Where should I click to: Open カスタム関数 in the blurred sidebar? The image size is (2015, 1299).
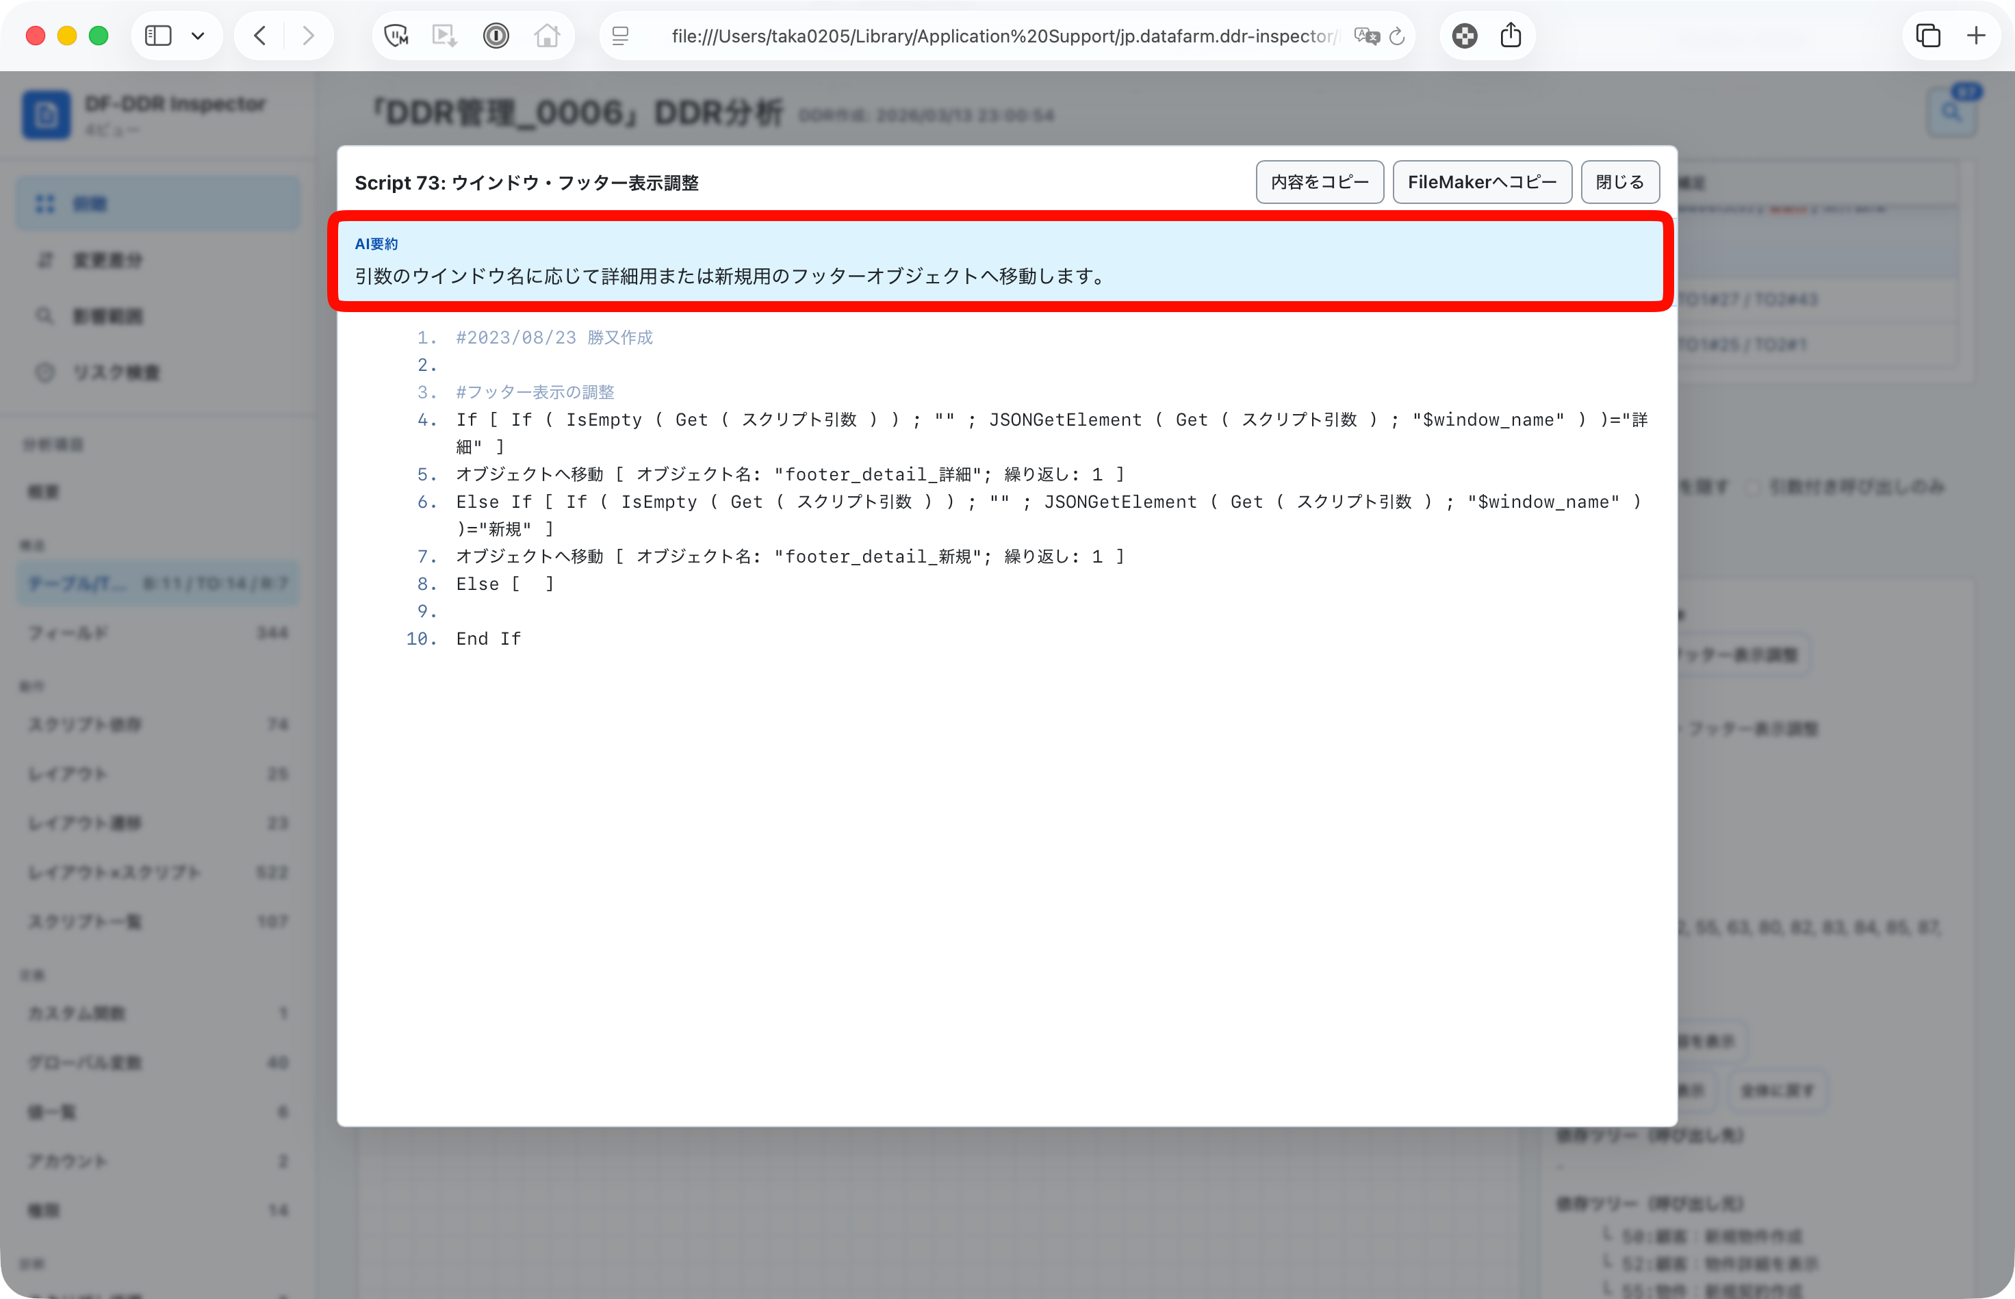[x=157, y=1012]
